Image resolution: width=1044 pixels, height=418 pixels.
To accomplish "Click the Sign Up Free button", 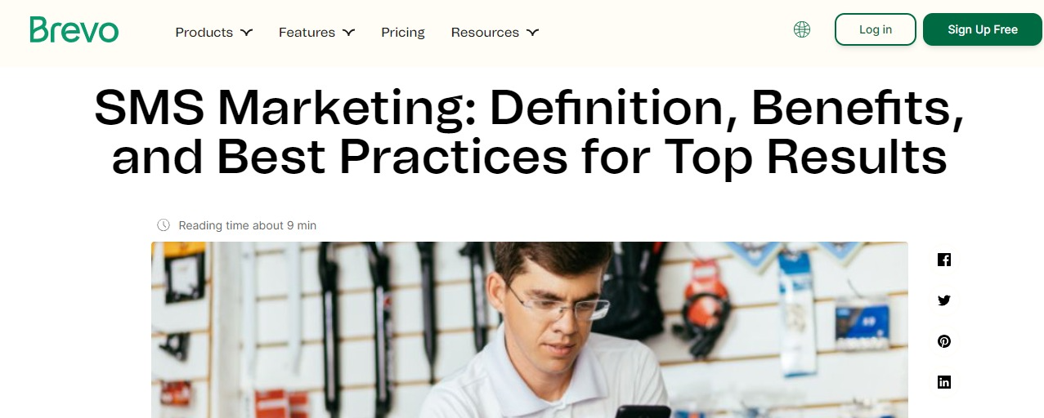I will (x=983, y=29).
